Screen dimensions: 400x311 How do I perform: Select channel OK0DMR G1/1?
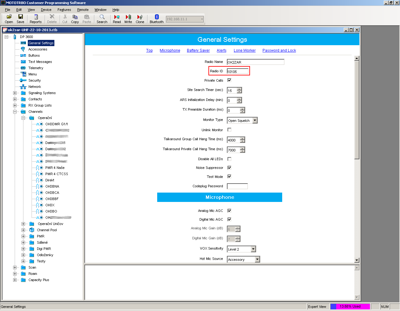click(57, 124)
